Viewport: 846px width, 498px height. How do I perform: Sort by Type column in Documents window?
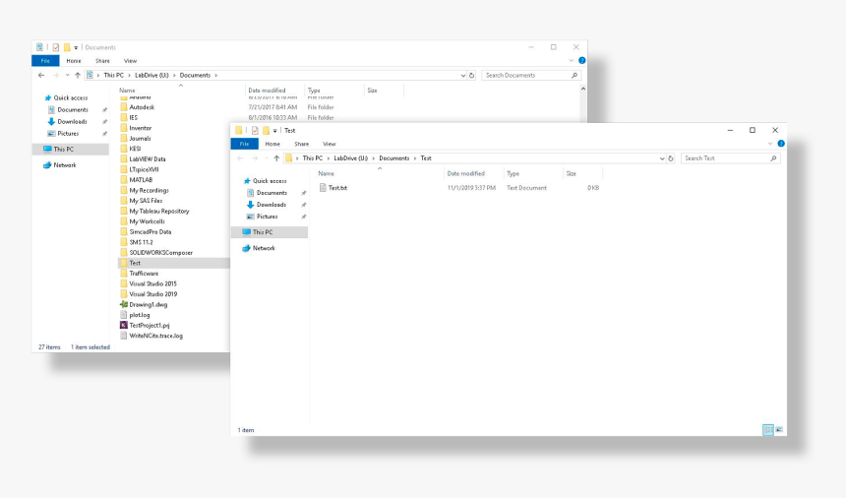point(314,91)
